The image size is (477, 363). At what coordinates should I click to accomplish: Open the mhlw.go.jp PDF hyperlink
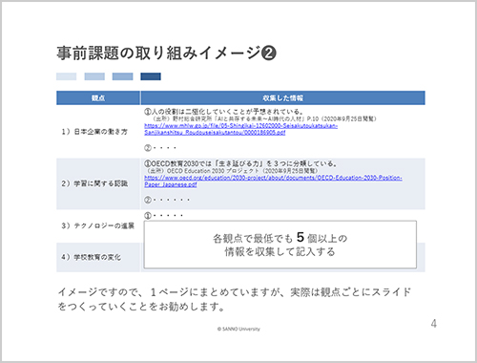240,129
